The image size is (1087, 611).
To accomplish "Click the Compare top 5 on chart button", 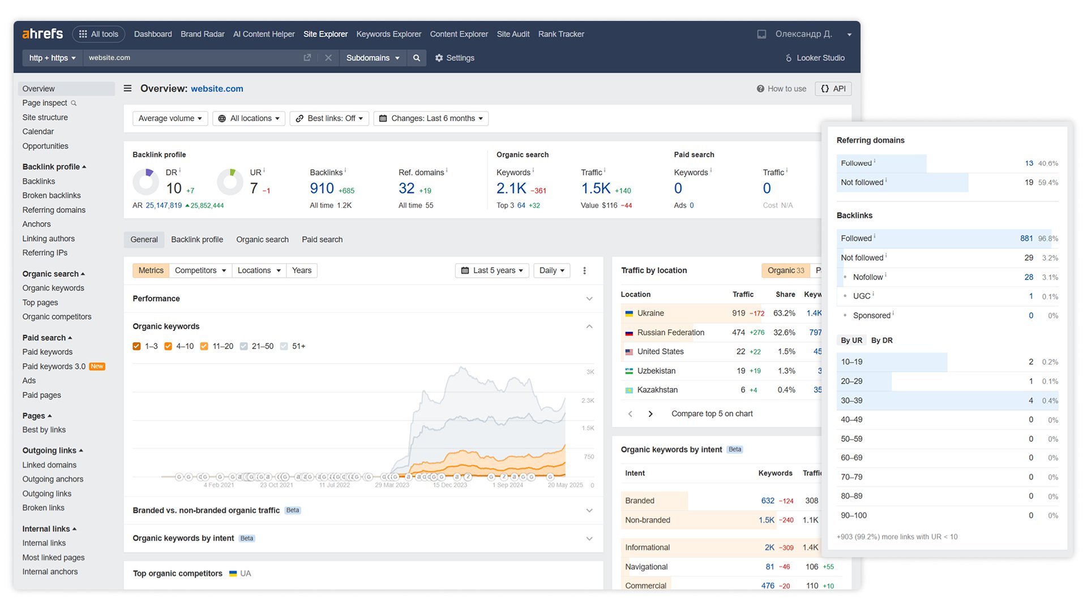I will coord(712,414).
